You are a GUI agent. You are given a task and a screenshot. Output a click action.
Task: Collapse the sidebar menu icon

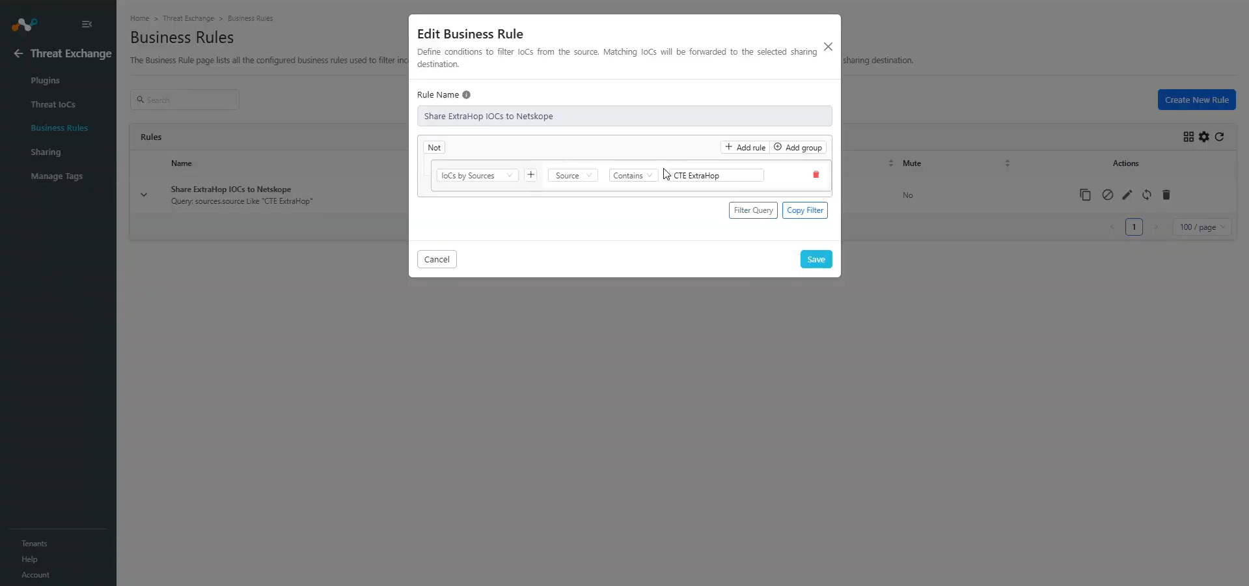[x=87, y=24]
